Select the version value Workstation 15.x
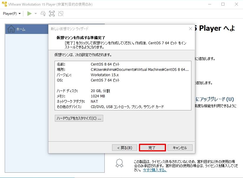243x178 pixels. point(105,75)
